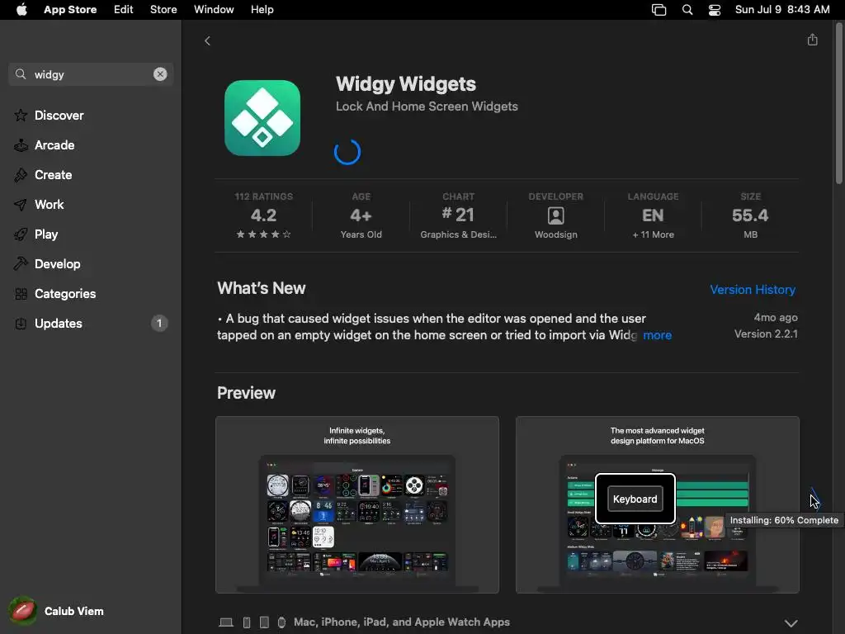Click the 55.4 MB size value
This screenshot has width=845, height=634.
[750, 215]
